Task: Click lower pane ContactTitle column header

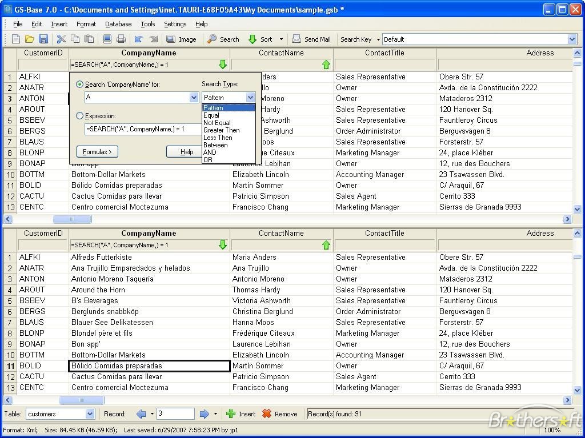Action: coord(384,233)
